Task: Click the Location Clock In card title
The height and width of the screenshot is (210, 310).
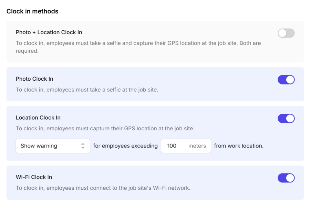Action: click(38, 118)
